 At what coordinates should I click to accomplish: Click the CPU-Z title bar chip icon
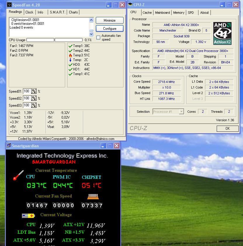[130, 5]
